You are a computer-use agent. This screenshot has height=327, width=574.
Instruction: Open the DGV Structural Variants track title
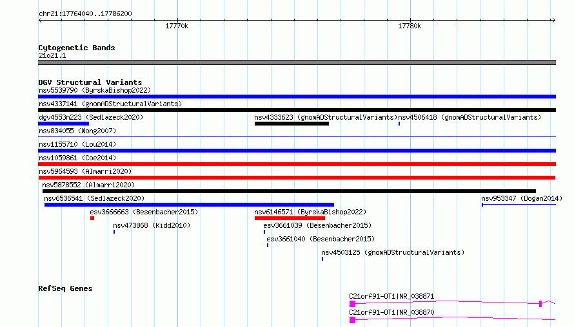[x=90, y=82]
